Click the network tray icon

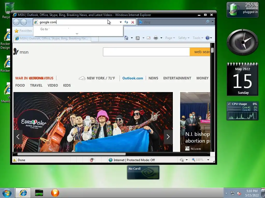[x=233, y=193]
